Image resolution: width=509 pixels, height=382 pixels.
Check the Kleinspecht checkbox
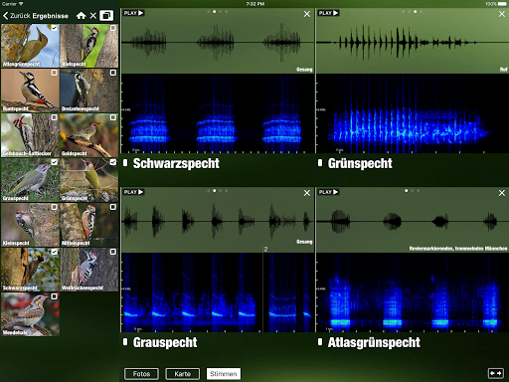(54, 207)
